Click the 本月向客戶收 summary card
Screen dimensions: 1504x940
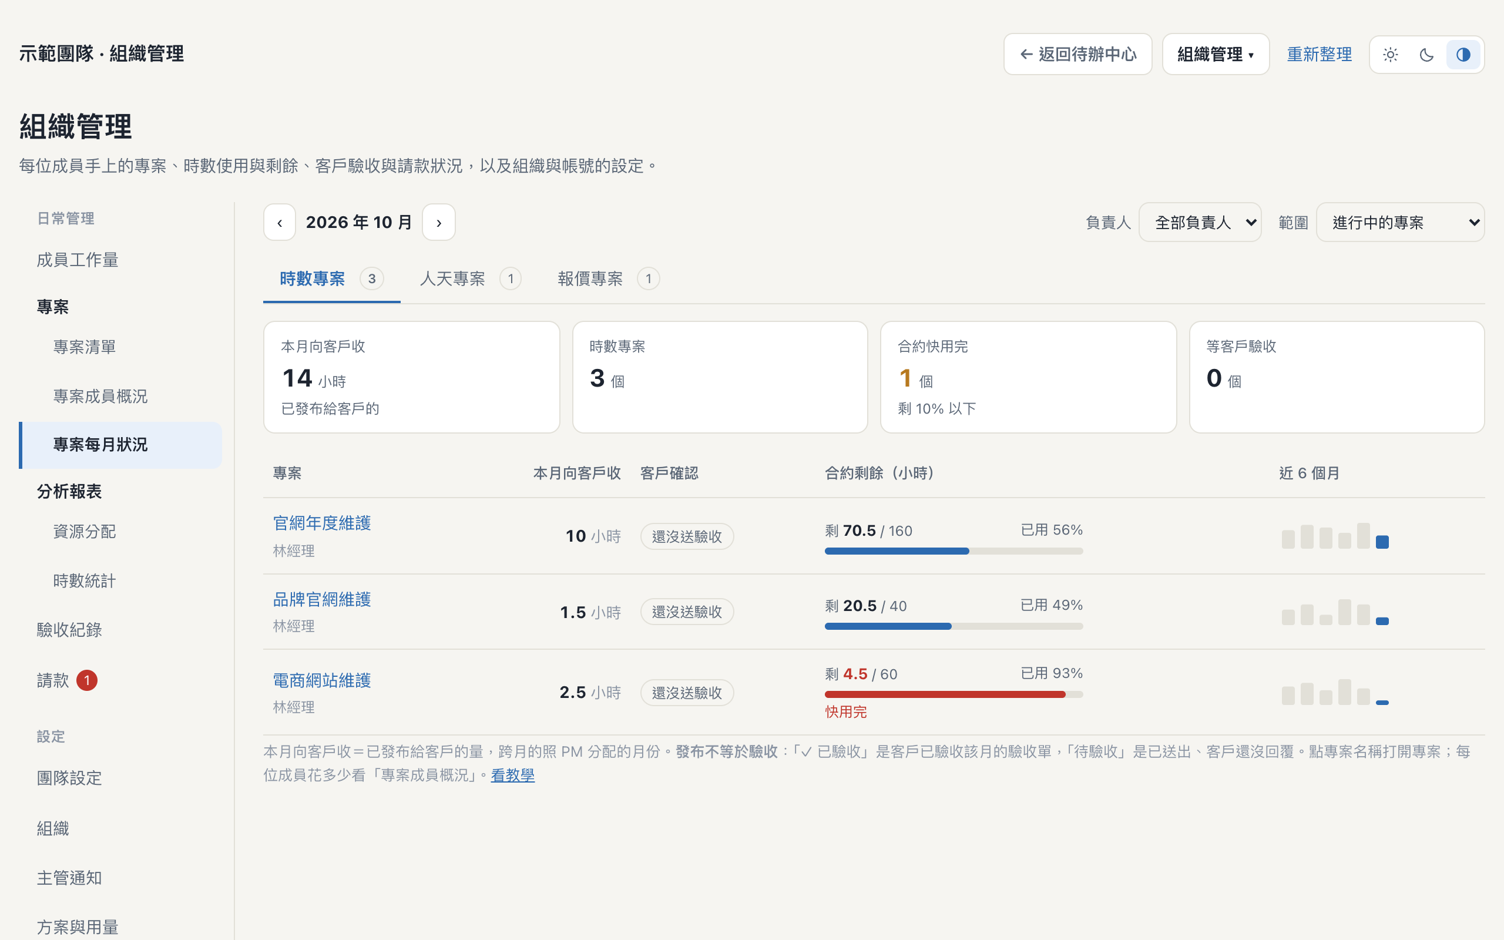coord(411,377)
